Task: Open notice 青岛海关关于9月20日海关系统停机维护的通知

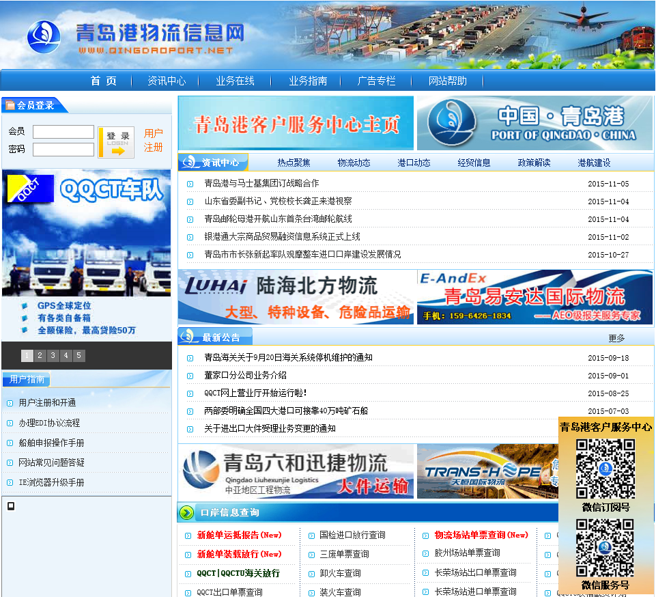Action: point(288,357)
